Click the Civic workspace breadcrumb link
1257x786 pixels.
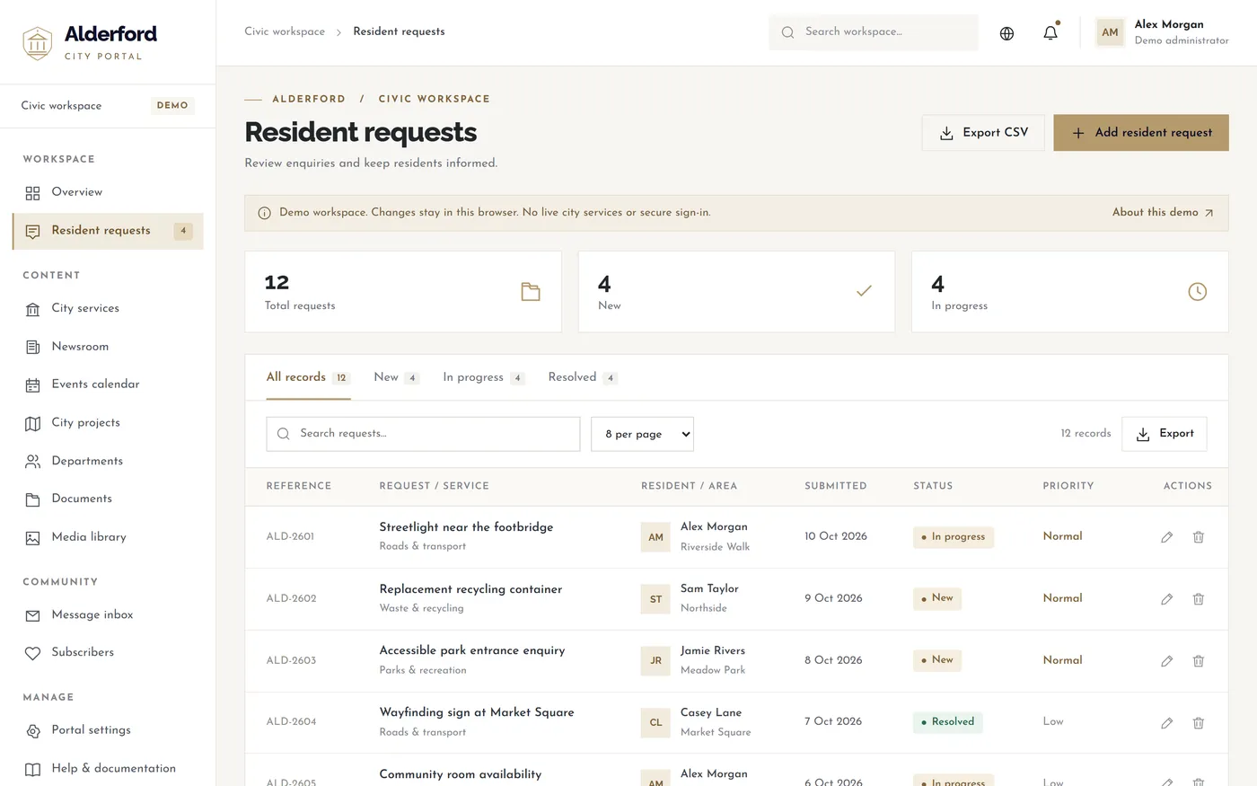[x=285, y=31]
